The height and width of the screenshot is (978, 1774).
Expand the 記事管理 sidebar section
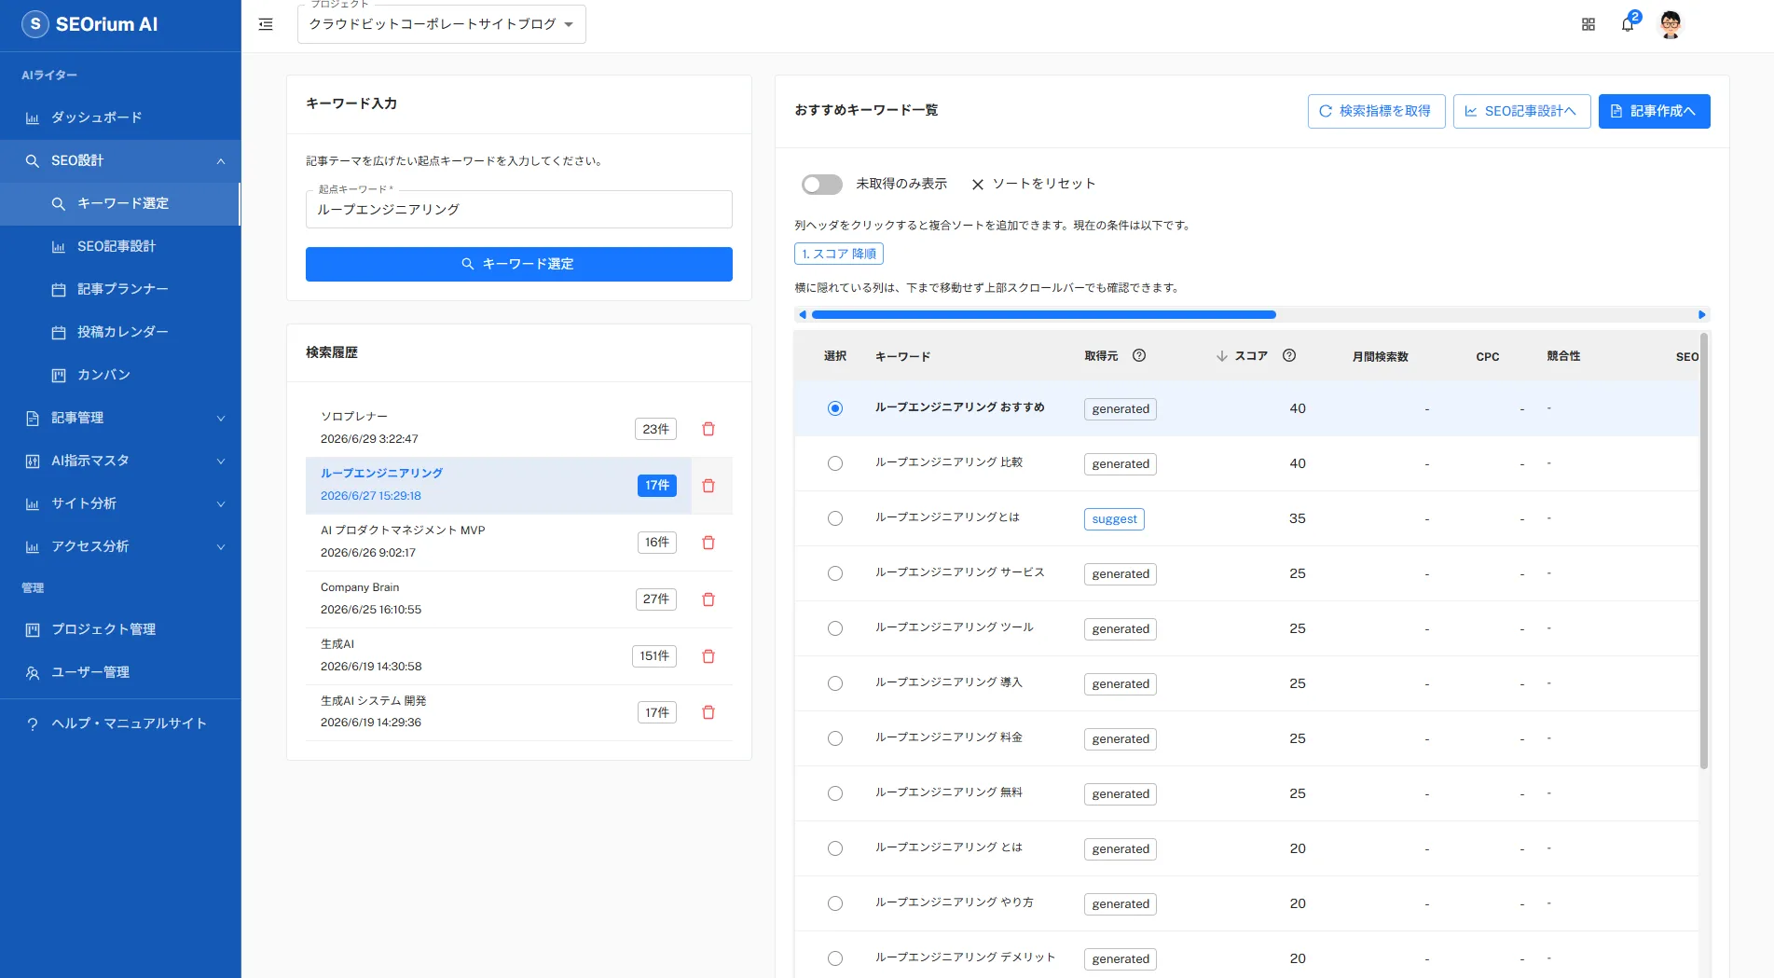120,418
